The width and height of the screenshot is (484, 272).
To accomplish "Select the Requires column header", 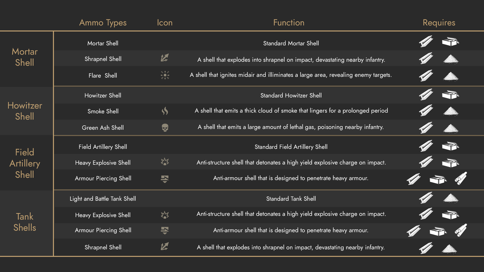I will click(x=439, y=23).
